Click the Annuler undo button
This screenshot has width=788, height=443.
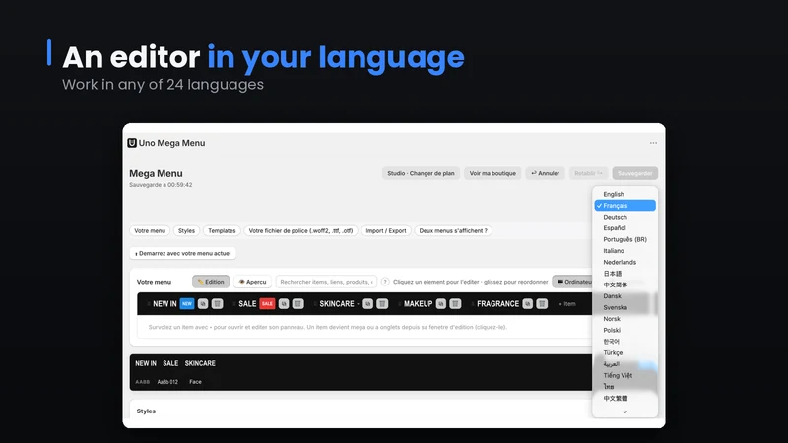click(x=546, y=173)
